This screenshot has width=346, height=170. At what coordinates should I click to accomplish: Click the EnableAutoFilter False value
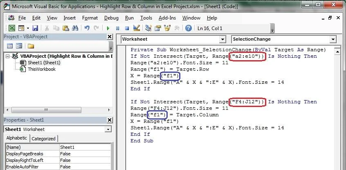(85, 167)
